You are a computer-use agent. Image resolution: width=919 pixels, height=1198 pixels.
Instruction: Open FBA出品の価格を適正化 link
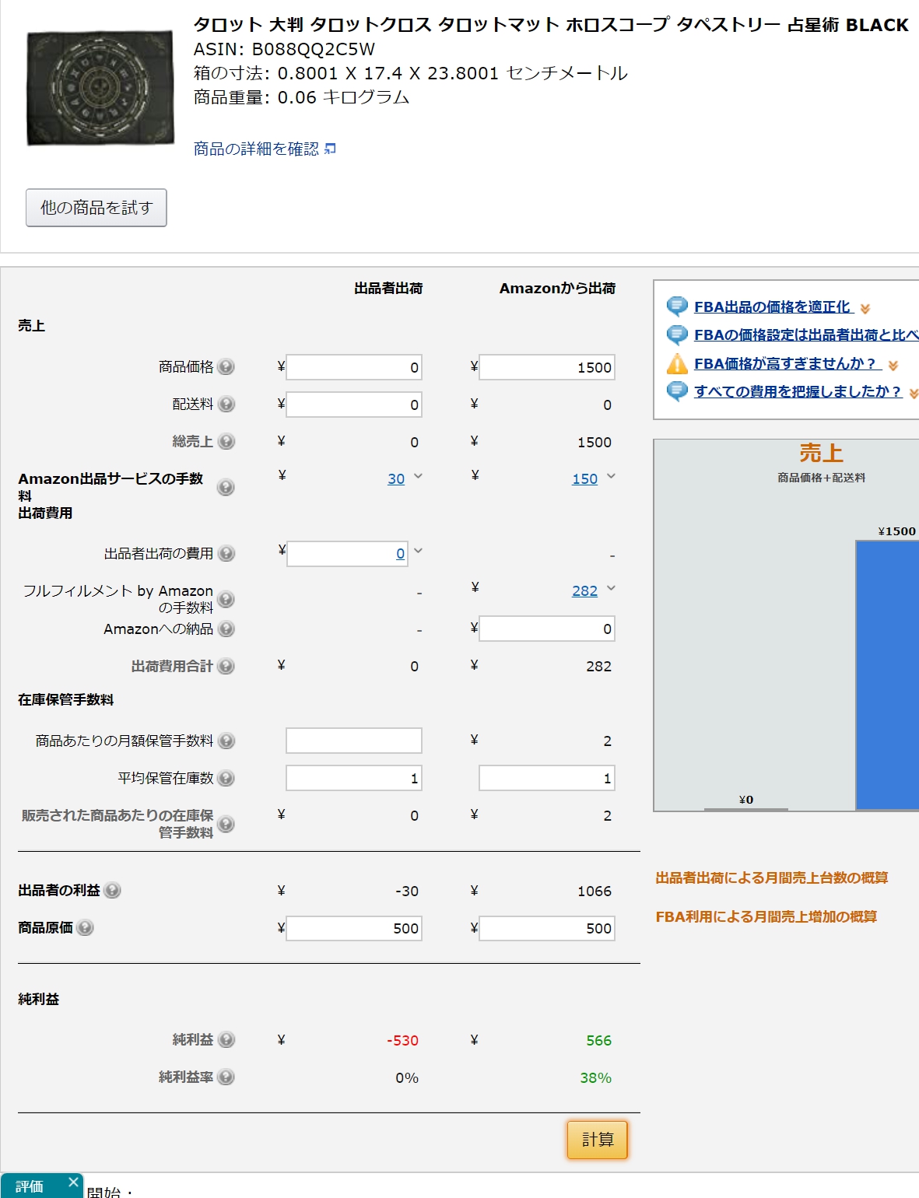773,307
